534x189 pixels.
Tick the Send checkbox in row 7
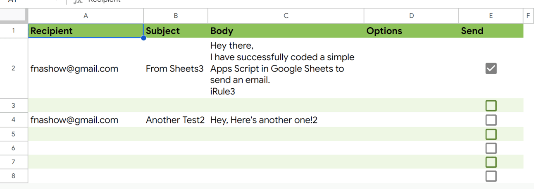click(491, 162)
